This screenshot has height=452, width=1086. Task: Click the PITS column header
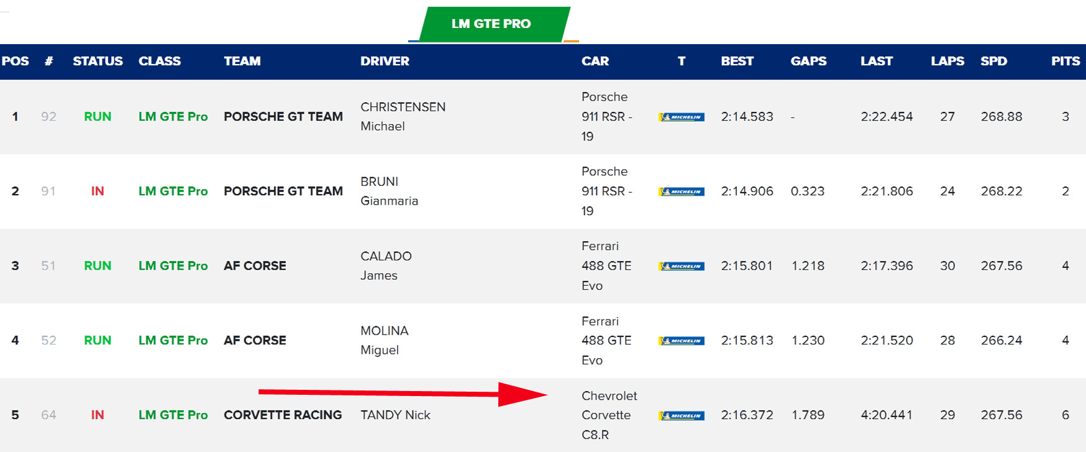[x=1065, y=61]
